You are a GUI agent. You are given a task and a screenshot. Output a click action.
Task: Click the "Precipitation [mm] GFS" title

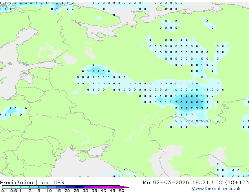click(32, 183)
